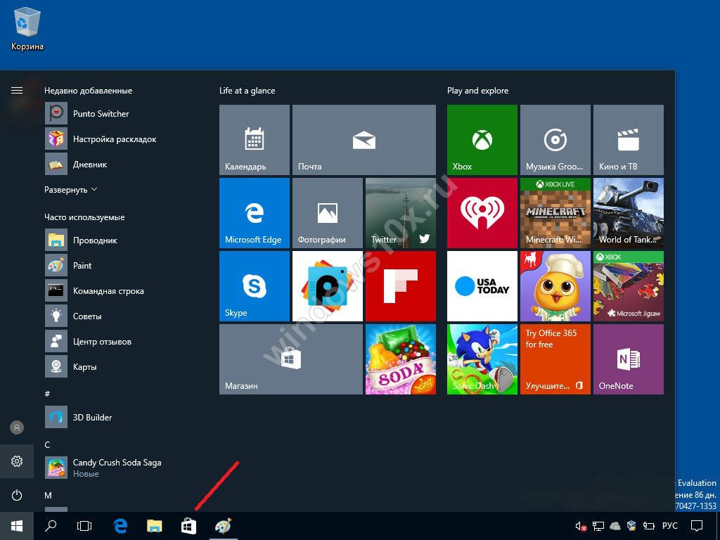Open the Xbox tile
Viewport: 720px width, 540px height.
(482, 139)
